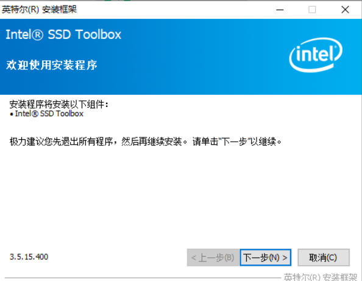
Task: Click the bullet dot before the component name
Action: point(12,114)
